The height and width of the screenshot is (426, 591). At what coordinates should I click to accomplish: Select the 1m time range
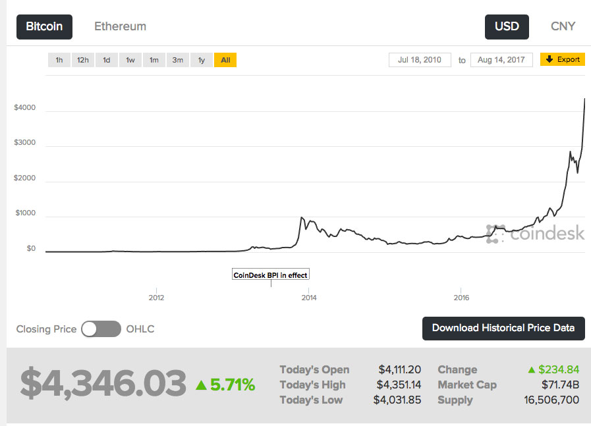154,59
